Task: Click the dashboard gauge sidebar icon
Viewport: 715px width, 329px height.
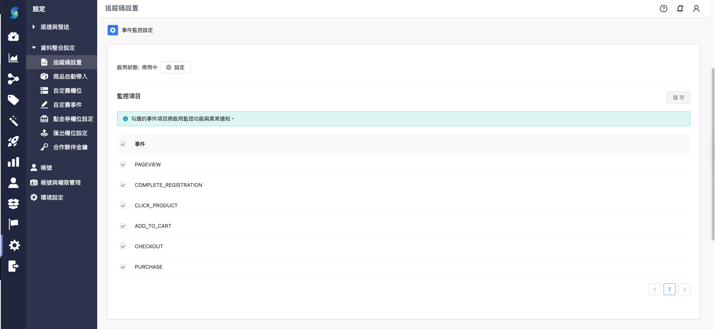Action: pyautogui.click(x=13, y=36)
